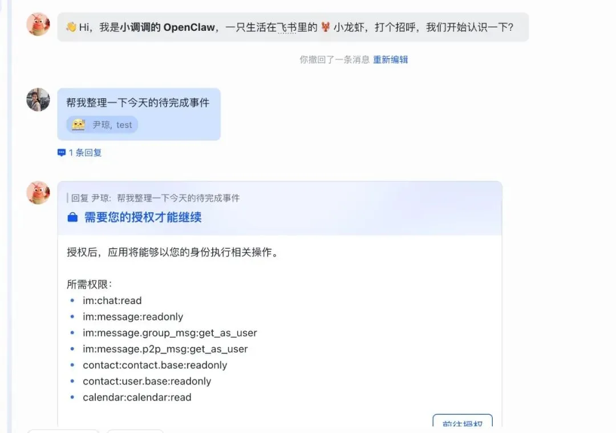
Task: Click the emoji reaction on 尹琼, test chip
Action: [x=79, y=124]
